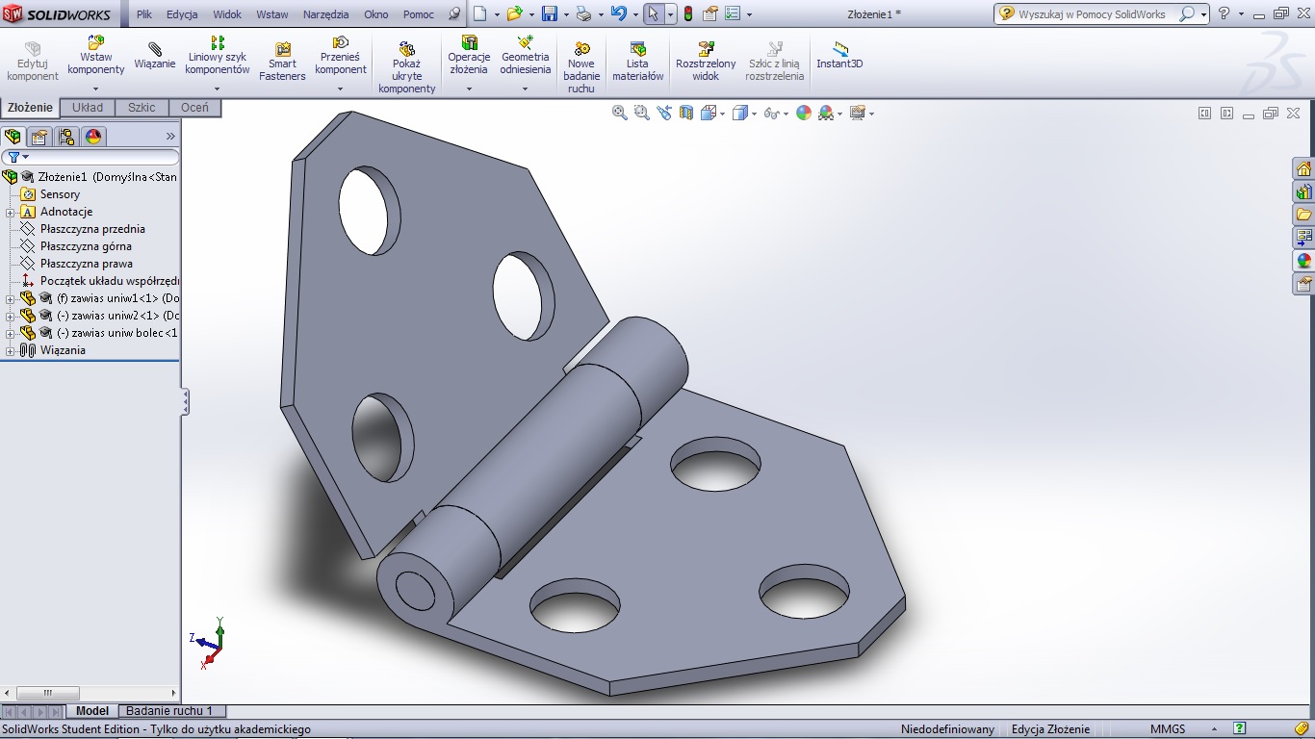Open the File Explorer folder tab
Screen dimensions: 1315x739
click(1303, 215)
